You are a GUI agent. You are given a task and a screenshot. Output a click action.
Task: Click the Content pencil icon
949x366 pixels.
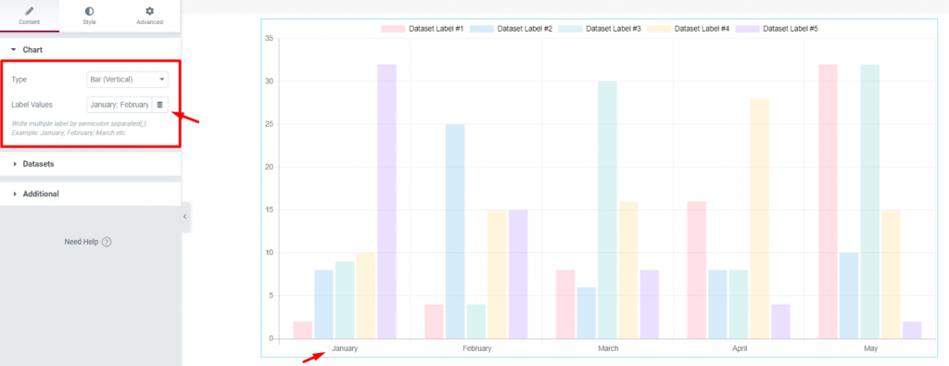(30, 11)
